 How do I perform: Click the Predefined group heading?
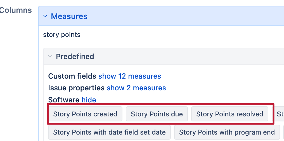[75, 57]
